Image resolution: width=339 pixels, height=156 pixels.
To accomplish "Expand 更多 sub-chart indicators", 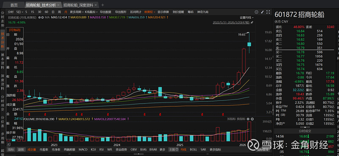I will (x=162, y=150).
